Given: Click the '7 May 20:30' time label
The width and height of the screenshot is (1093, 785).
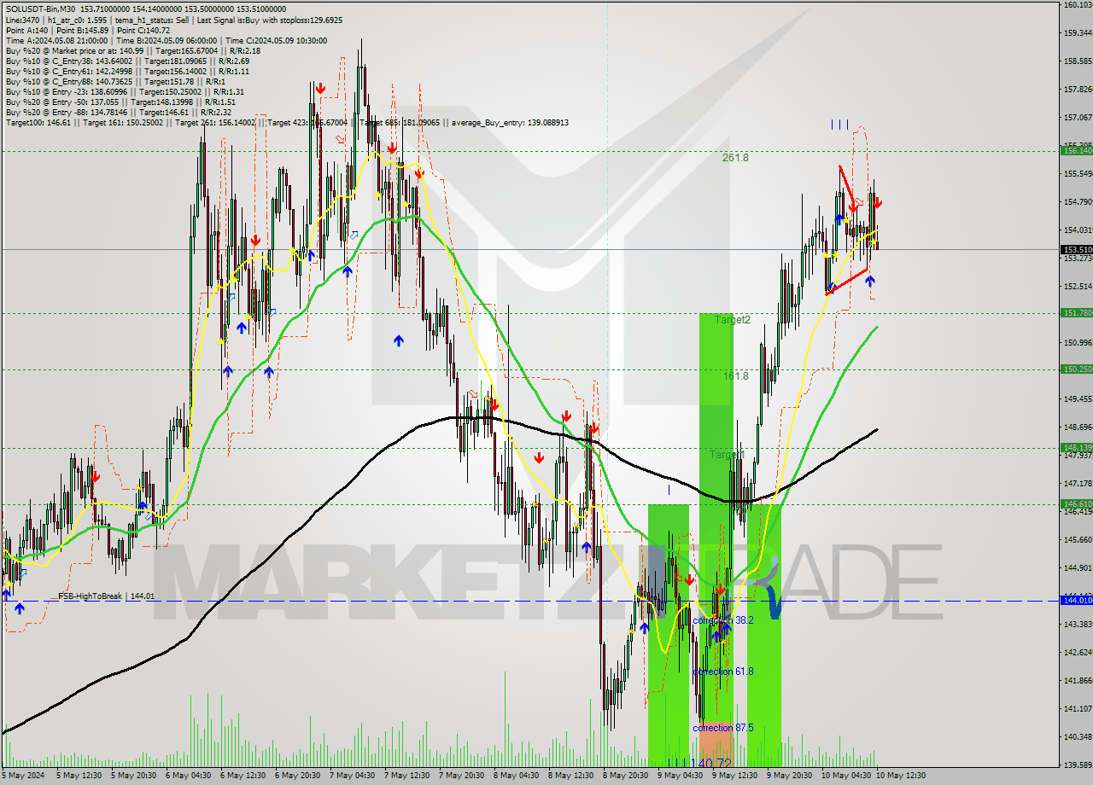Looking at the screenshot, I should pos(462,776).
